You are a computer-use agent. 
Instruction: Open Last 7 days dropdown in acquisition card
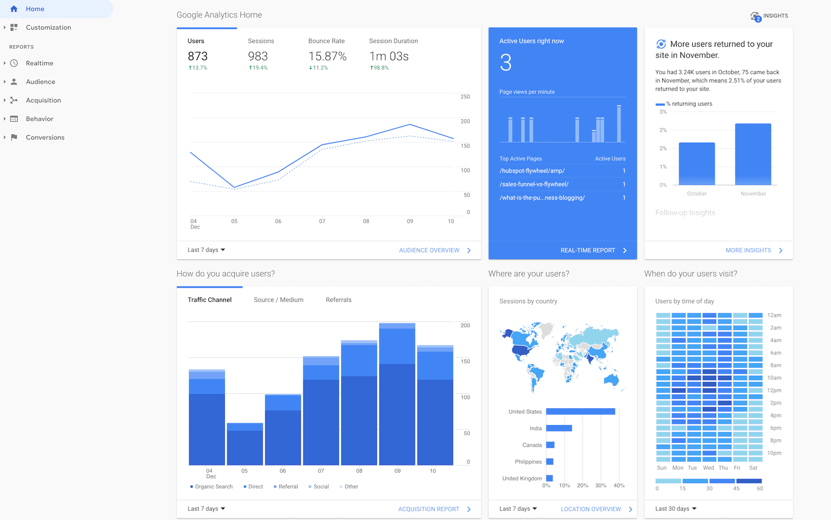(206, 509)
